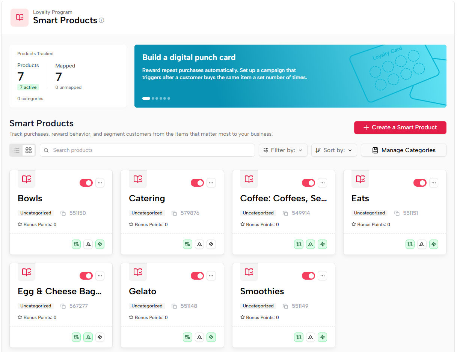Open the more options menu on Smoothies card
This screenshot has width=457, height=352.
click(x=322, y=276)
